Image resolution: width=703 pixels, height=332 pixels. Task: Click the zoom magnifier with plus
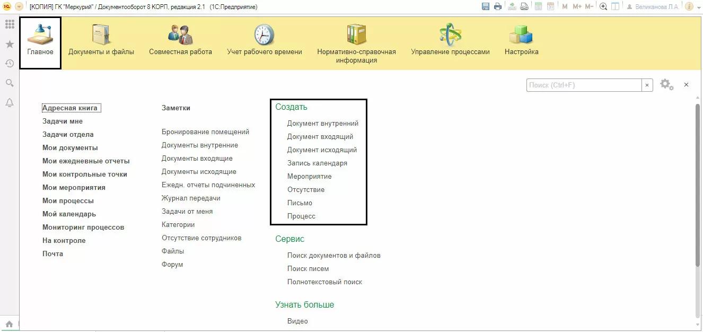pyautogui.click(x=603, y=7)
